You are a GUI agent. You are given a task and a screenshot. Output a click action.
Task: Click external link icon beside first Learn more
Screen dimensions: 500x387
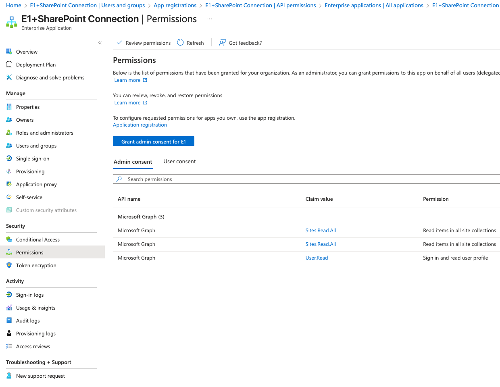pos(145,80)
